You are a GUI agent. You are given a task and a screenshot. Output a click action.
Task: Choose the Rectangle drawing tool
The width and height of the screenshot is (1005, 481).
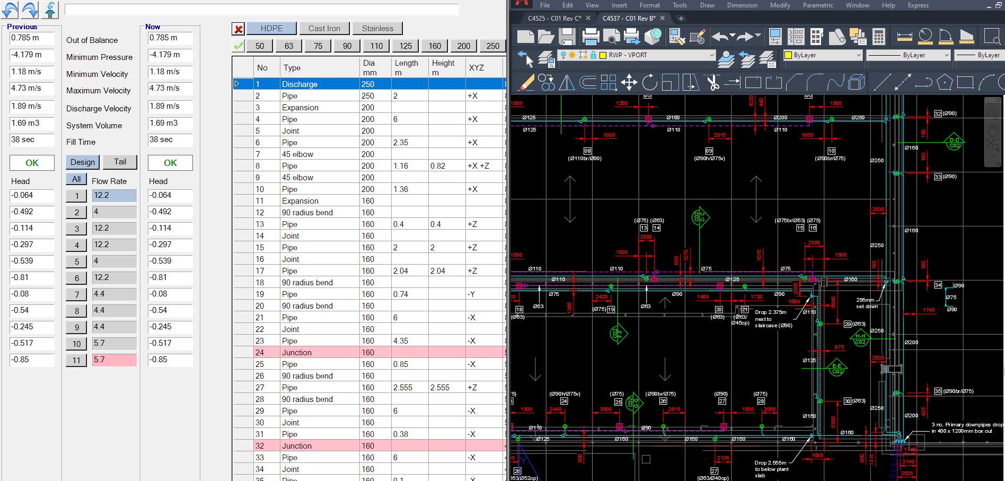tap(965, 82)
